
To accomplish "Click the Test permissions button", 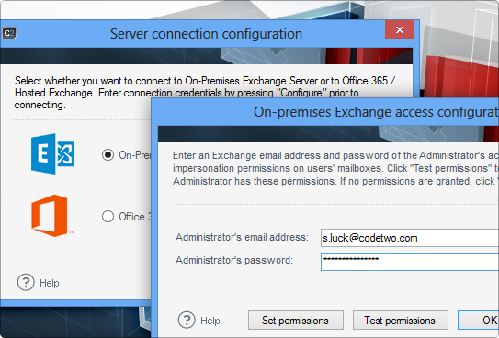I will tap(401, 321).
